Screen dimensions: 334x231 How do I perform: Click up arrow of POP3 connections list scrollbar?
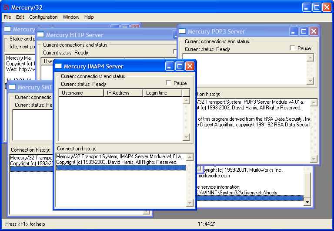(x=311, y=58)
